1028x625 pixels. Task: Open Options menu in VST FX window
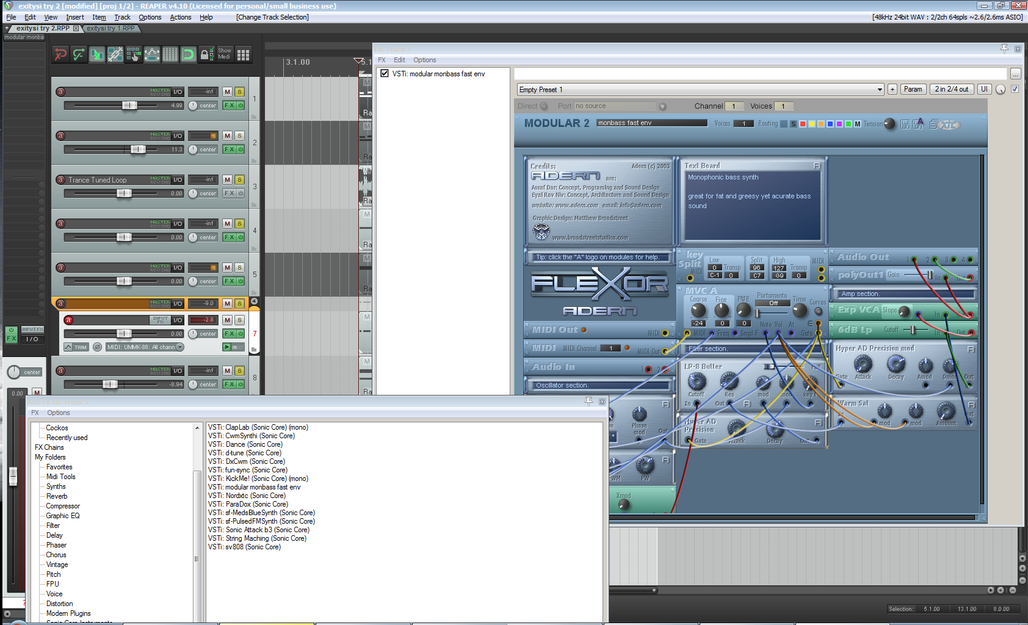pyautogui.click(x=424, y=60)
